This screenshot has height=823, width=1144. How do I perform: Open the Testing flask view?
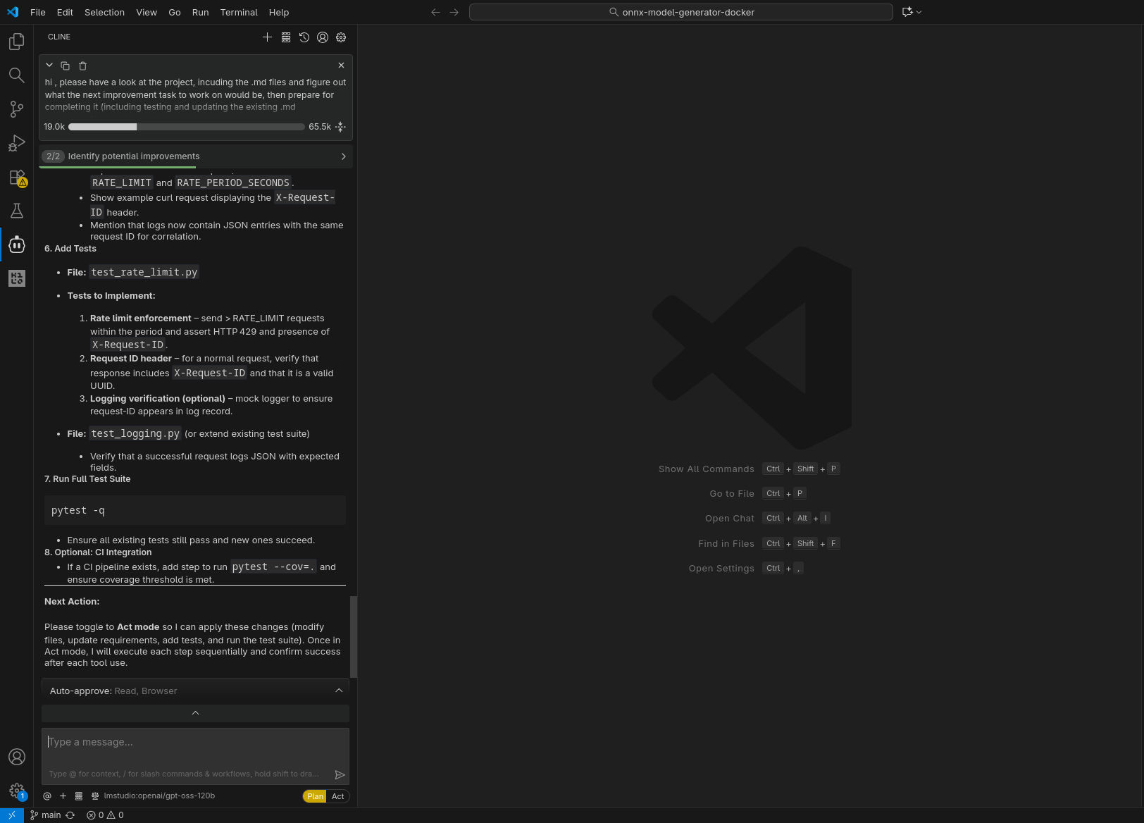pos(16,211)
